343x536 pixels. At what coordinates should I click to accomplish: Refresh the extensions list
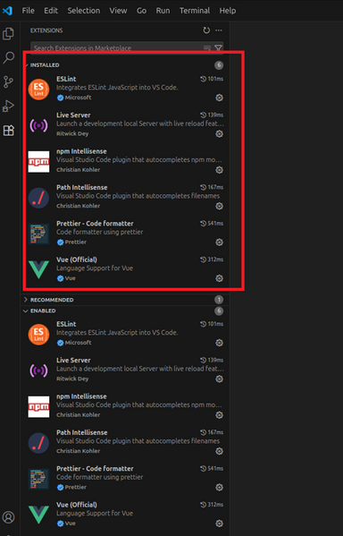pyautogui.click(x=206, y=30)
